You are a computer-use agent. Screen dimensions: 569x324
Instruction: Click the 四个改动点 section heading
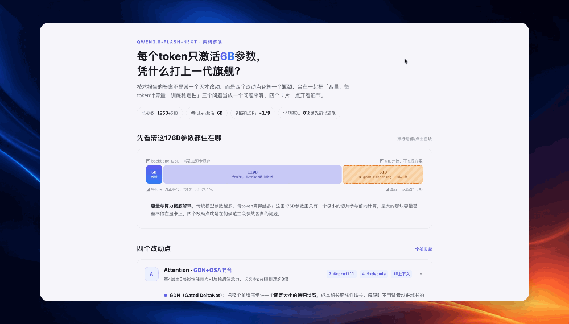(x=154, y=248)
